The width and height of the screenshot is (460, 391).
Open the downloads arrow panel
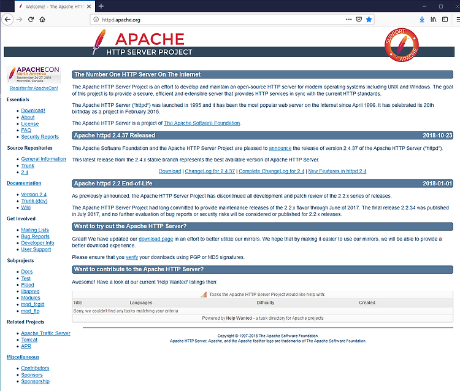click(x=422, y=20)
